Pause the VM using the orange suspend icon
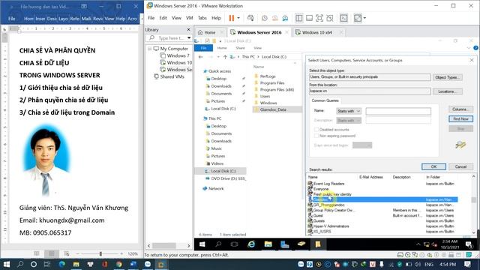The height and width of the screenshot is (270, 480). 232,18
